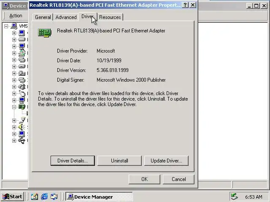Open the Resources tab
The image size is (270, 202).
pos(110,17)
